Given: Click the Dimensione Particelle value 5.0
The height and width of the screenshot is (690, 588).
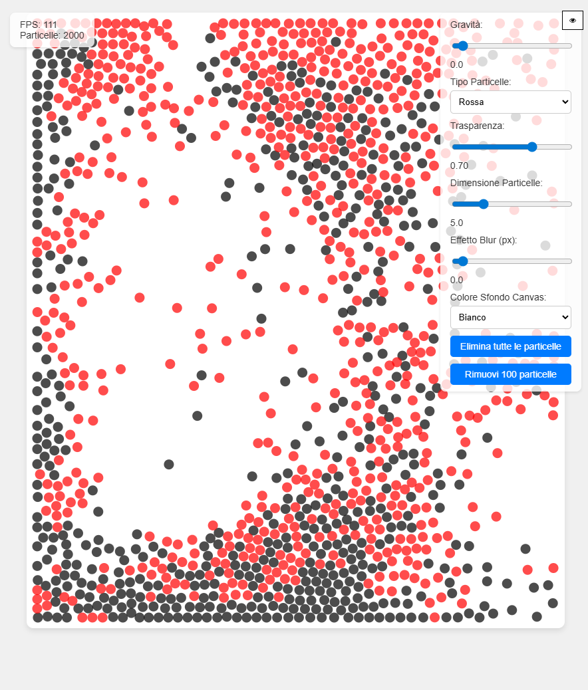Looking at the screenshot, I should tap(456, 223).
